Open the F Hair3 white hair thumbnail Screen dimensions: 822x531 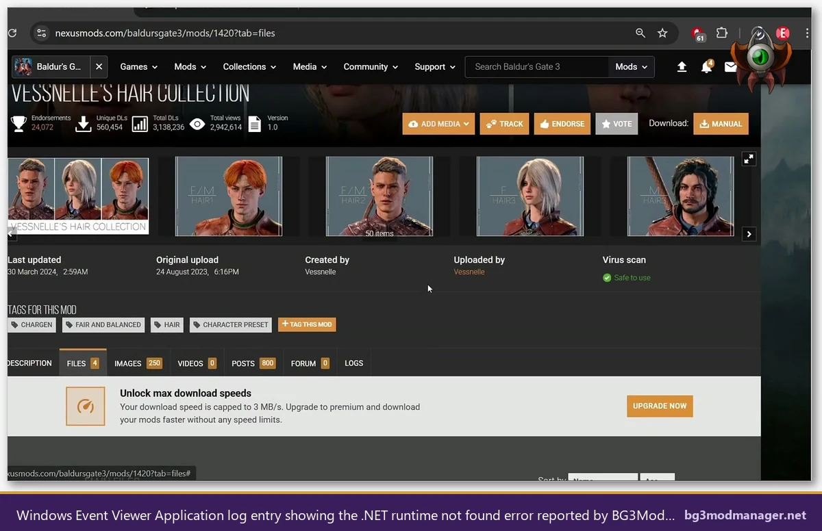[x=530, y=196]
